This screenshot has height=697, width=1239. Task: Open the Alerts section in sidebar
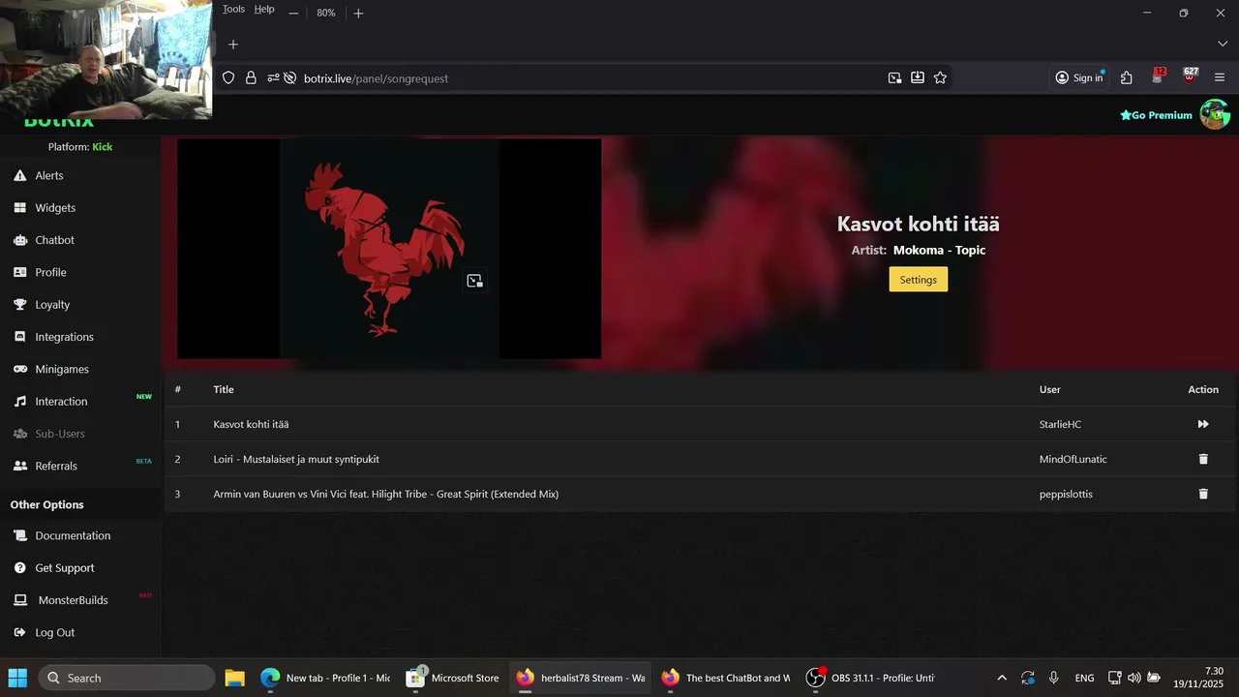49,175
